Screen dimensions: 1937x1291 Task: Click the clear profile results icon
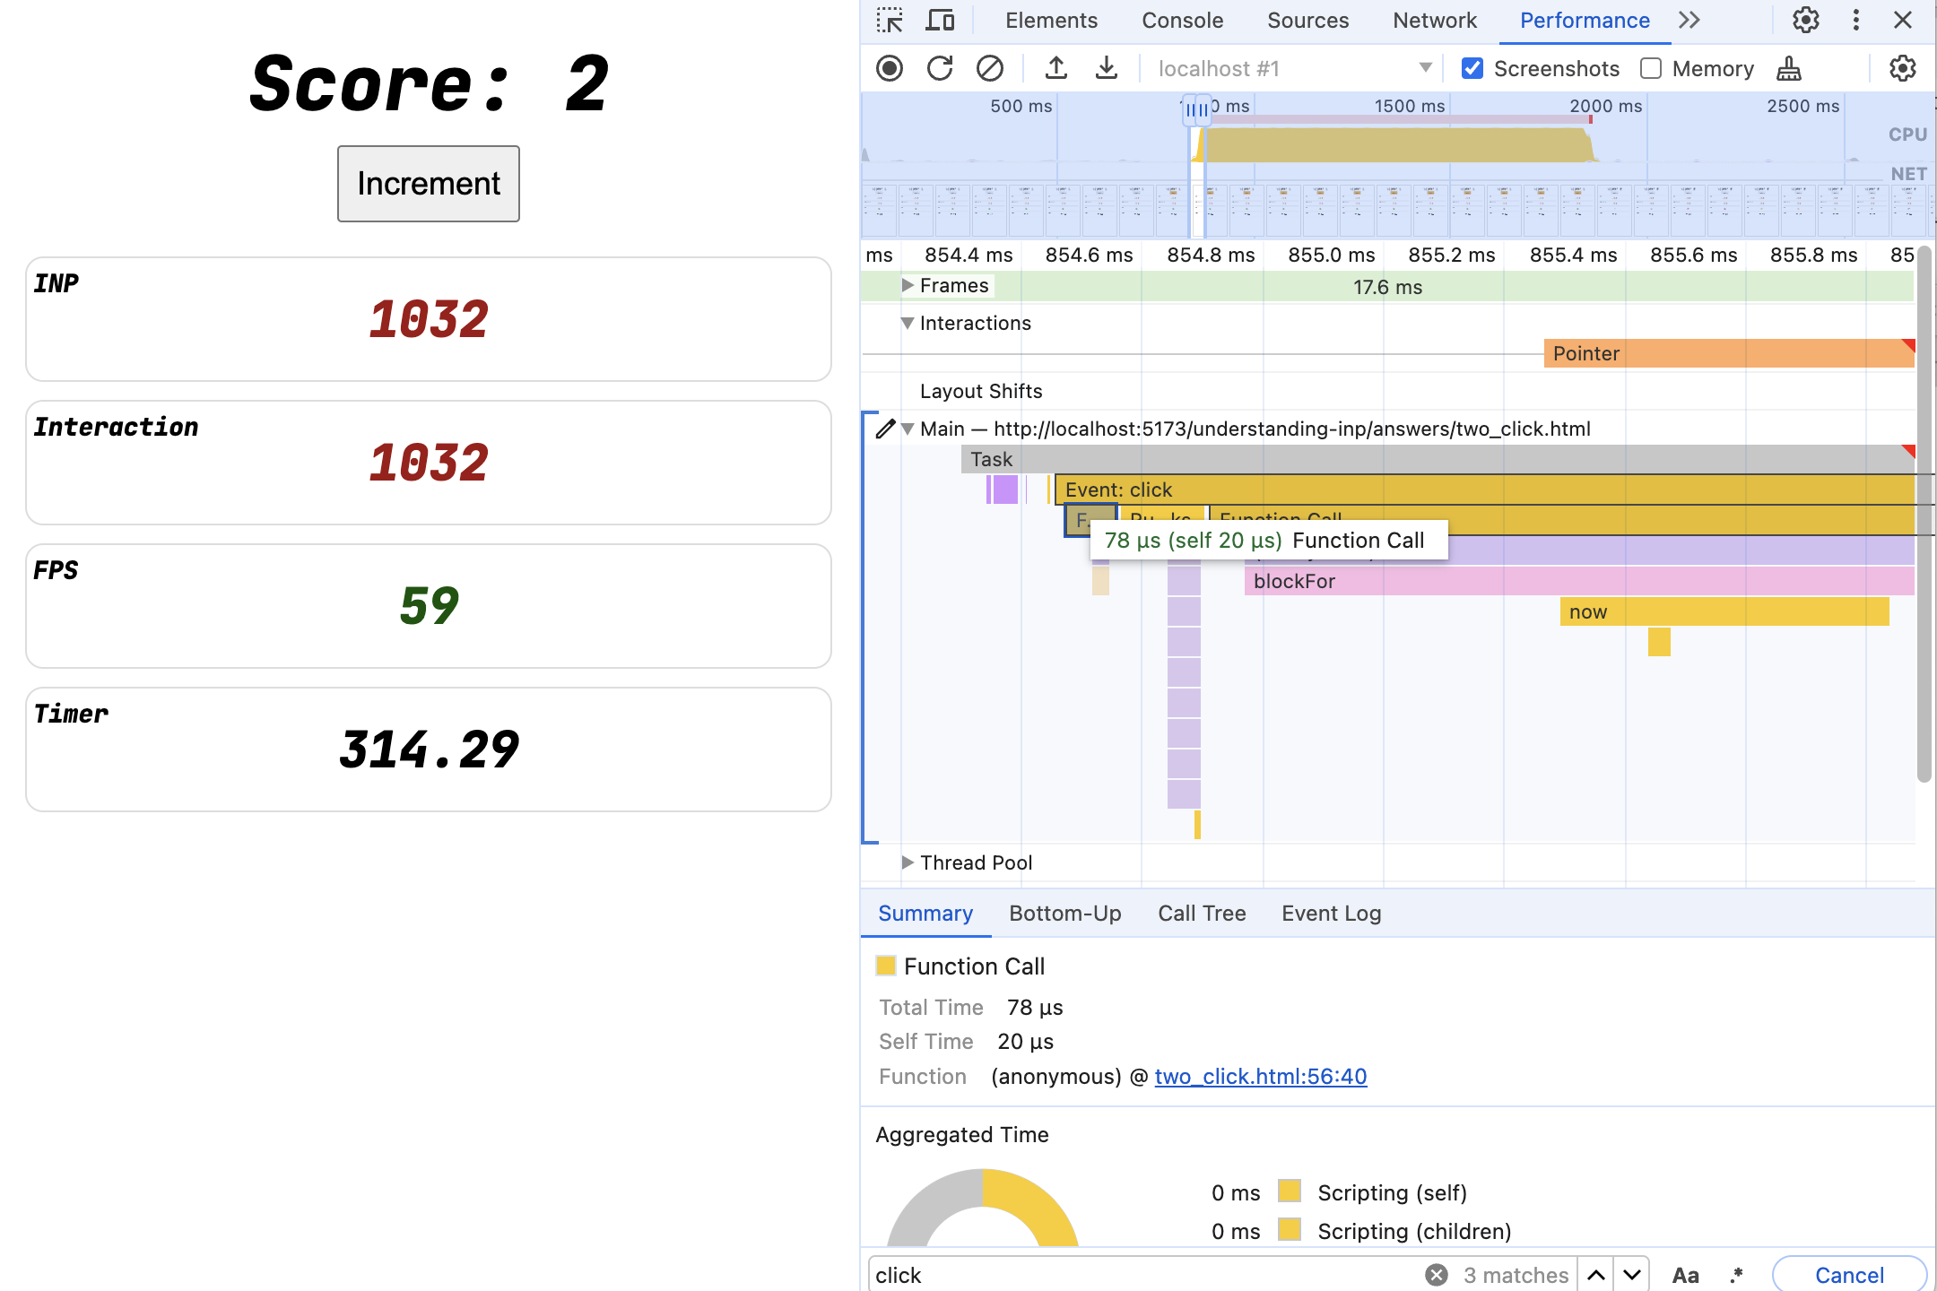[988, 68]
